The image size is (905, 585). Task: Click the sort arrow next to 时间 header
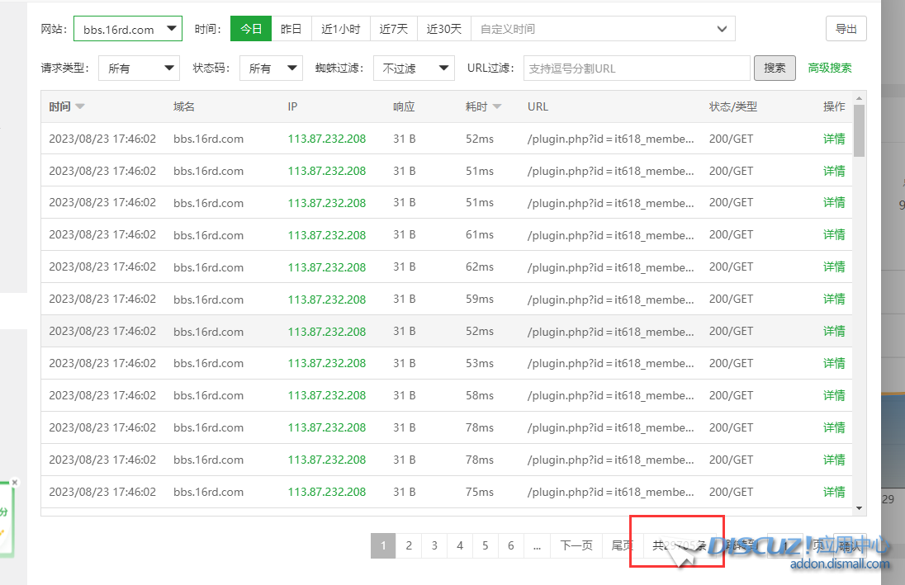[x=79, y=106]
